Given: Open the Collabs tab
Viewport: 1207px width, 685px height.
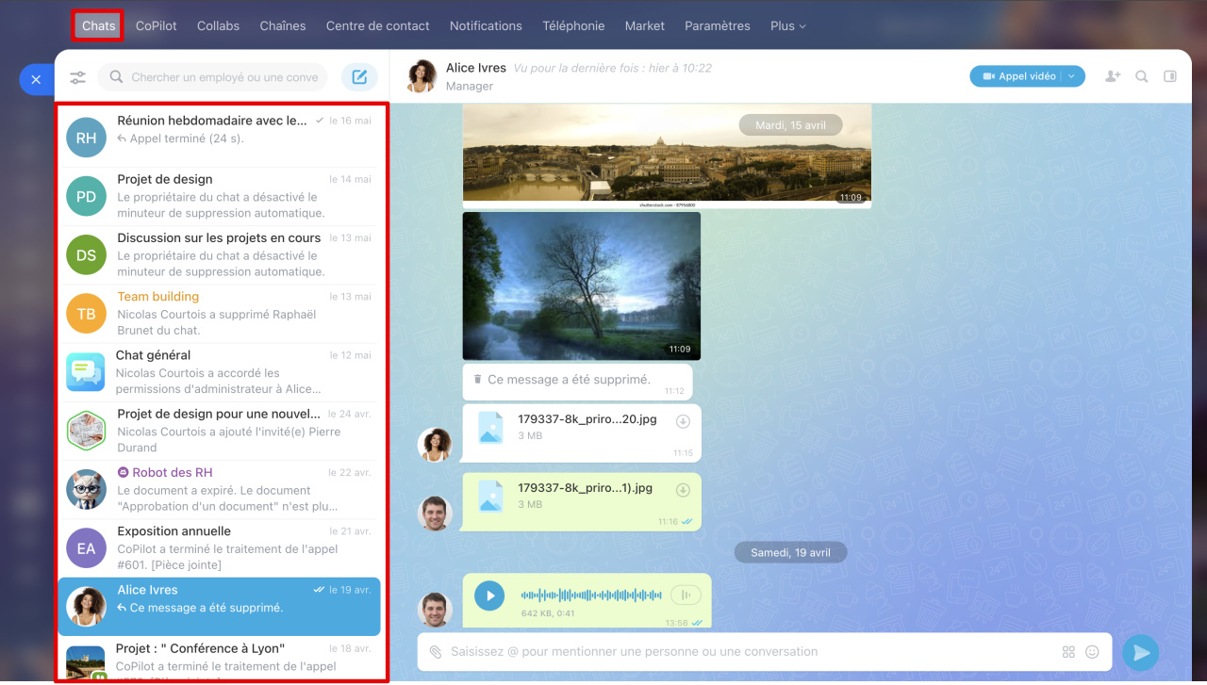Looking at the screenshot, I should (218, 25).
